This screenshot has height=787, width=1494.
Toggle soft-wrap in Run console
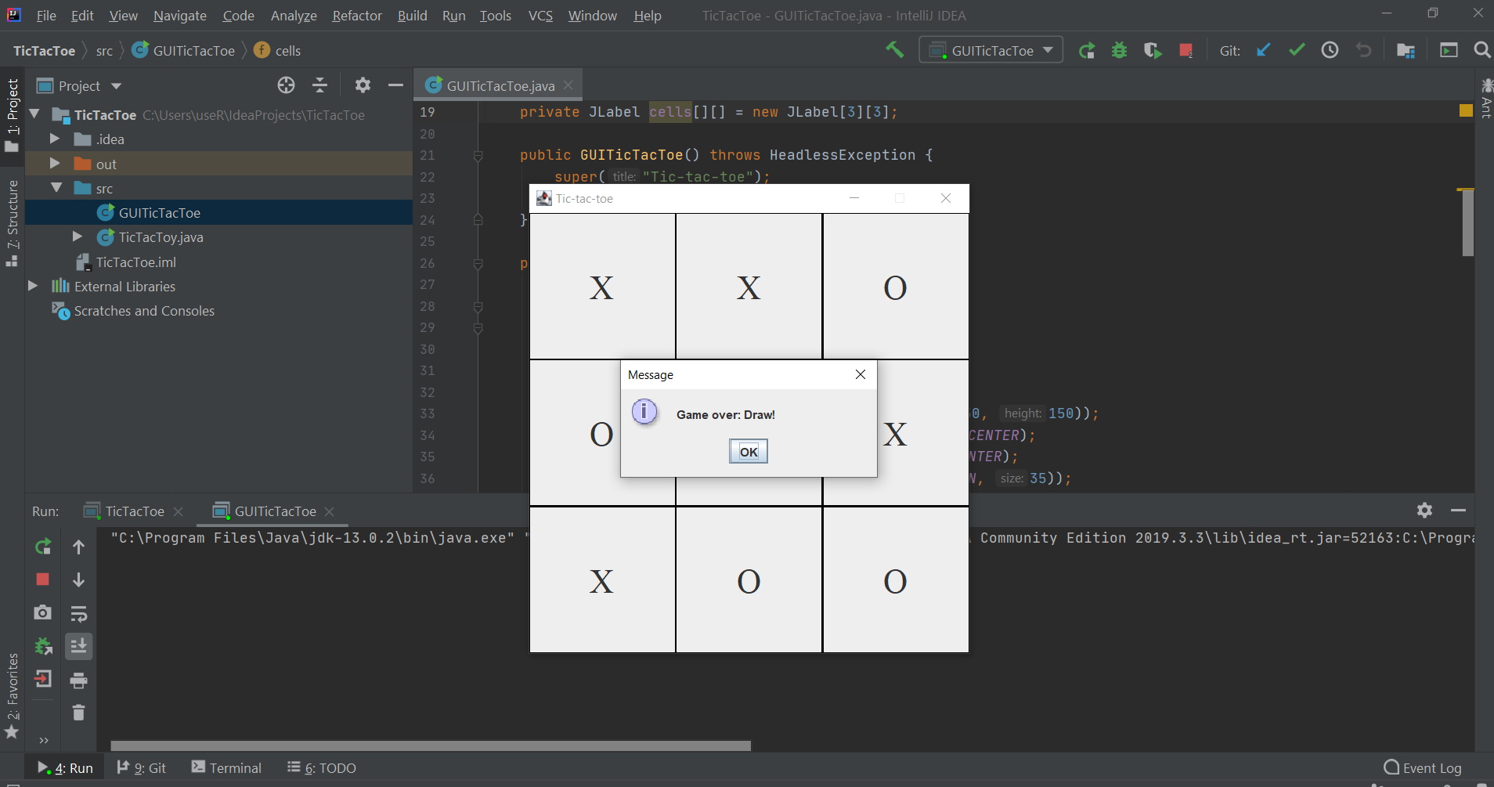pyautogui.click(x=78, y=613)
